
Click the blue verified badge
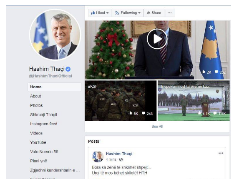(x=68, y=69)
